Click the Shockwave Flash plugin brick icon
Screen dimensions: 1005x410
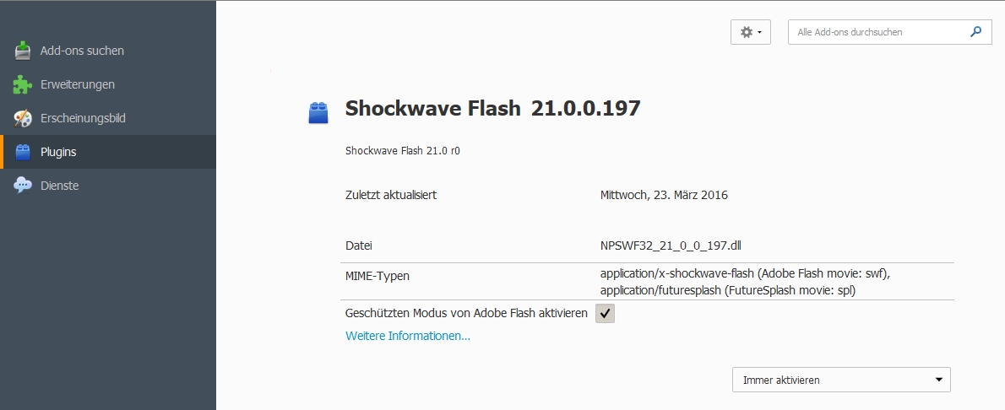(318, 113)
